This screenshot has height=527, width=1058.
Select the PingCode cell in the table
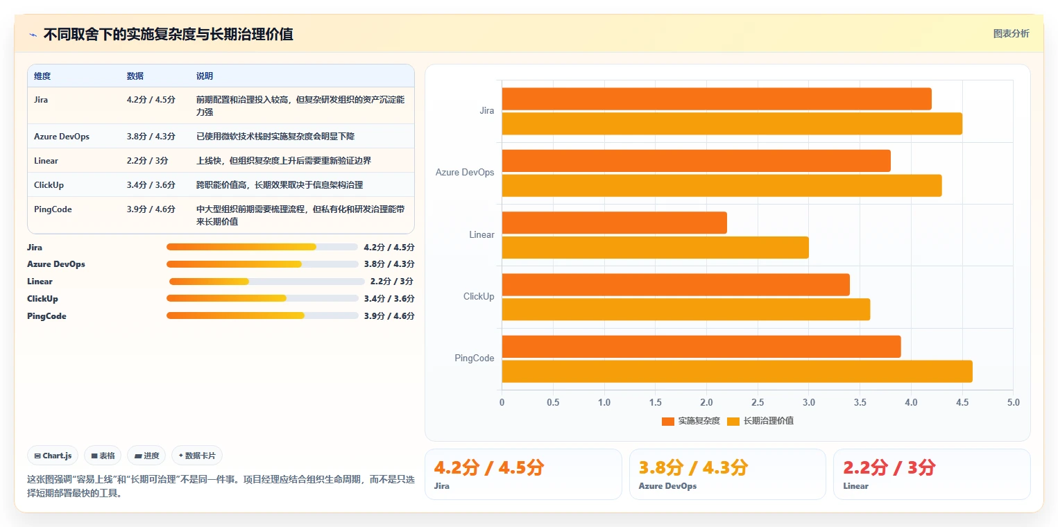pyautogui.click(x=53, y=209)
